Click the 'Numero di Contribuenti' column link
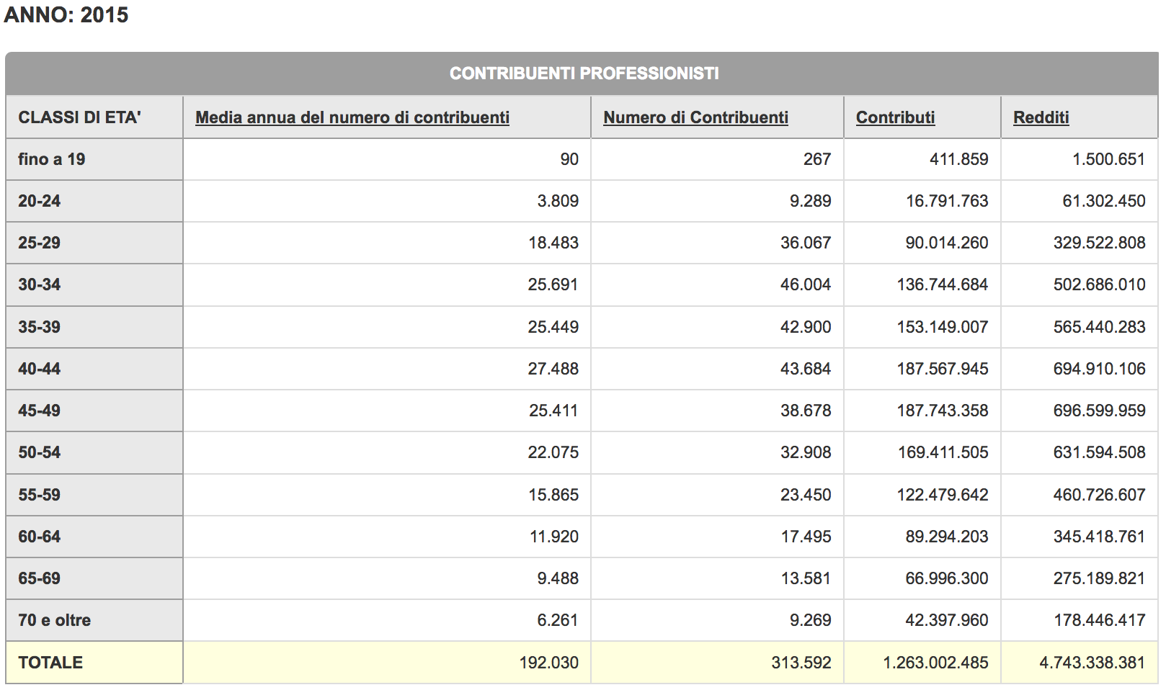The image size is (1166, 690). coord(695,117)
